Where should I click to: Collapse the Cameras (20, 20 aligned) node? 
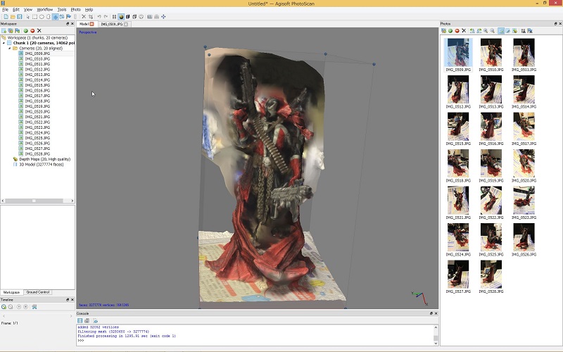point(10,48)
